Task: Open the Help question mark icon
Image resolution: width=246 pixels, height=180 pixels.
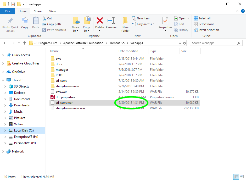Action: tap(243, 11)
